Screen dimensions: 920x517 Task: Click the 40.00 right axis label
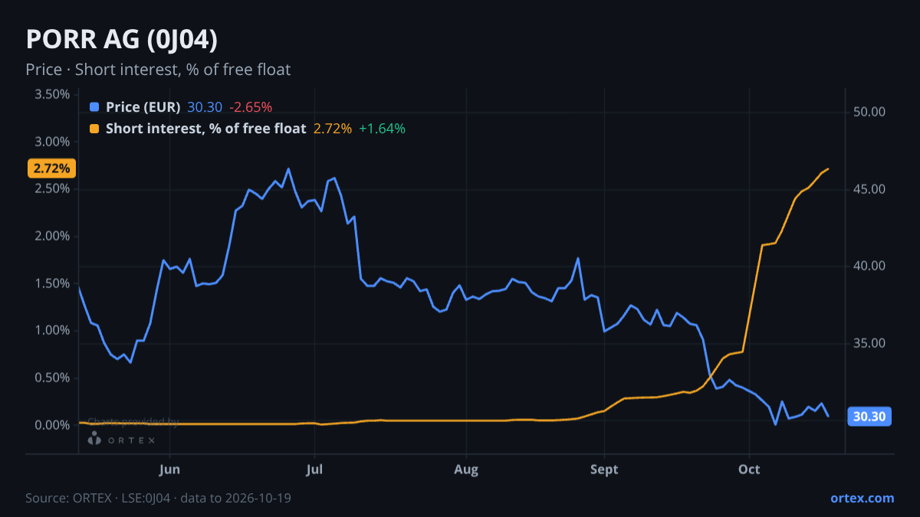click(x=869, y=266)
